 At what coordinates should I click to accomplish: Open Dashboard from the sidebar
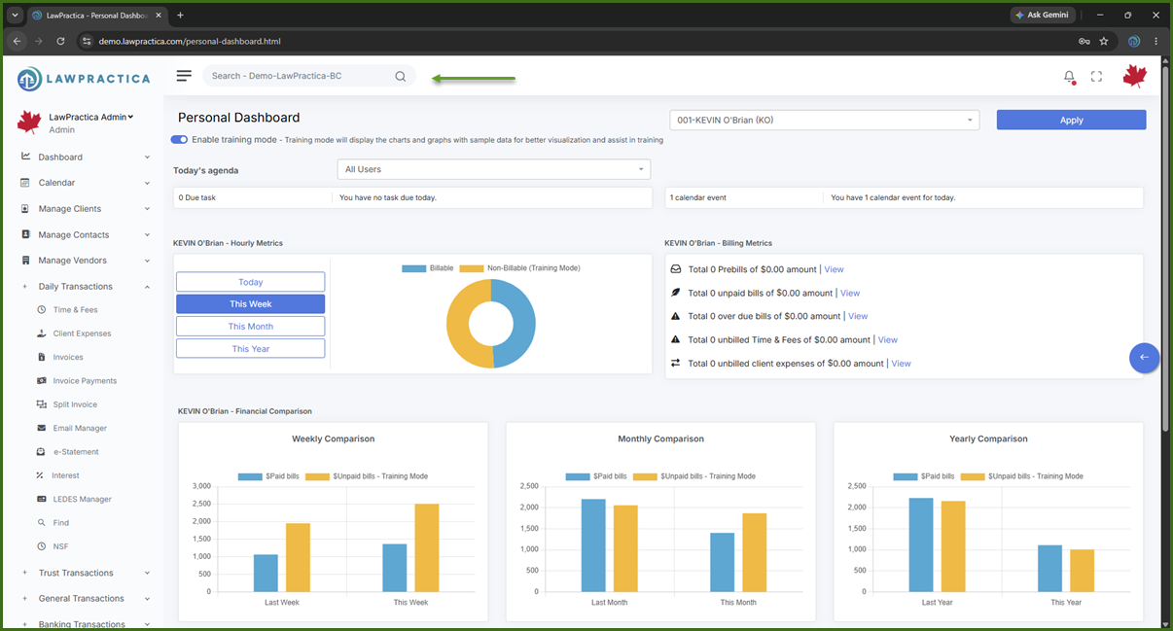point(60,157)
